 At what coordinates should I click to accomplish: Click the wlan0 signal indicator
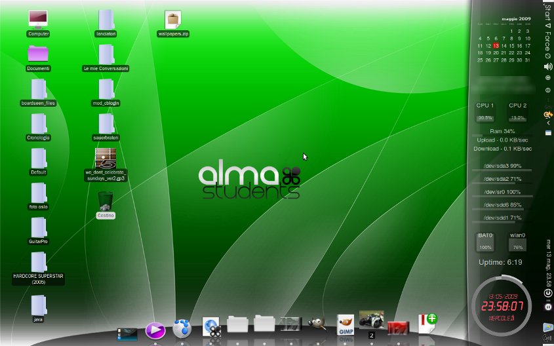click(x=517, y=242)
